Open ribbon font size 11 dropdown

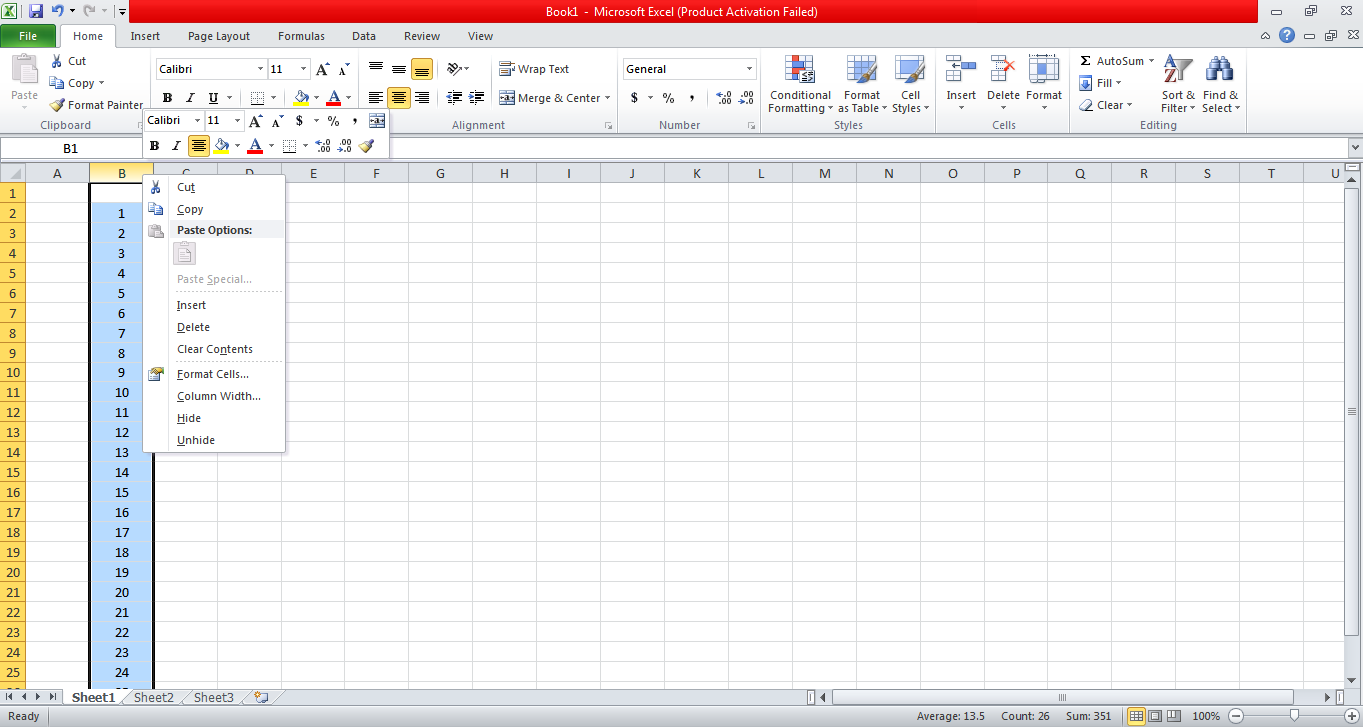coord(304,69)
